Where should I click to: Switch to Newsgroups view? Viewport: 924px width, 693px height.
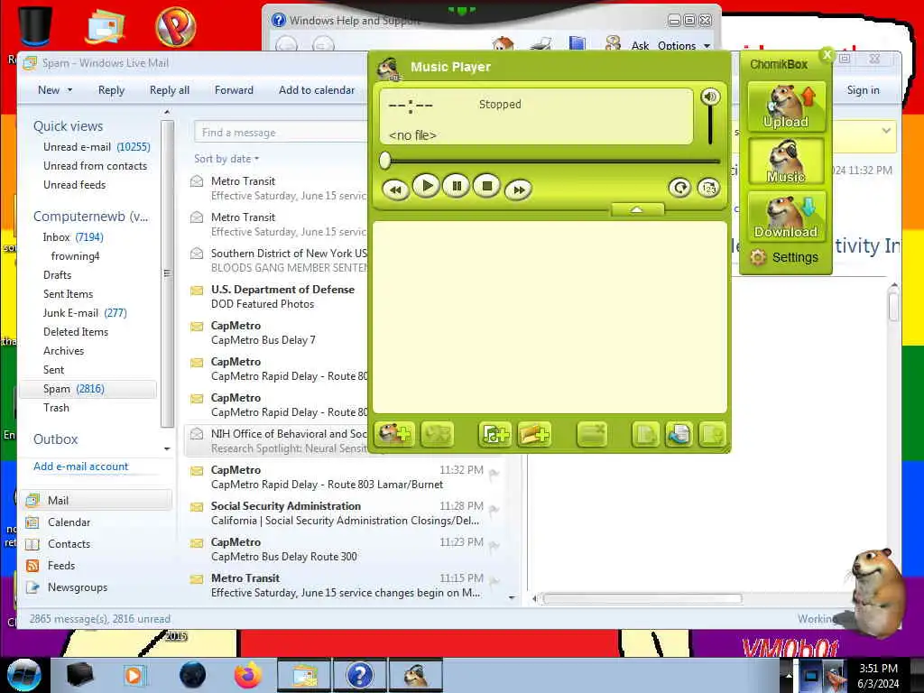(78, 587)
